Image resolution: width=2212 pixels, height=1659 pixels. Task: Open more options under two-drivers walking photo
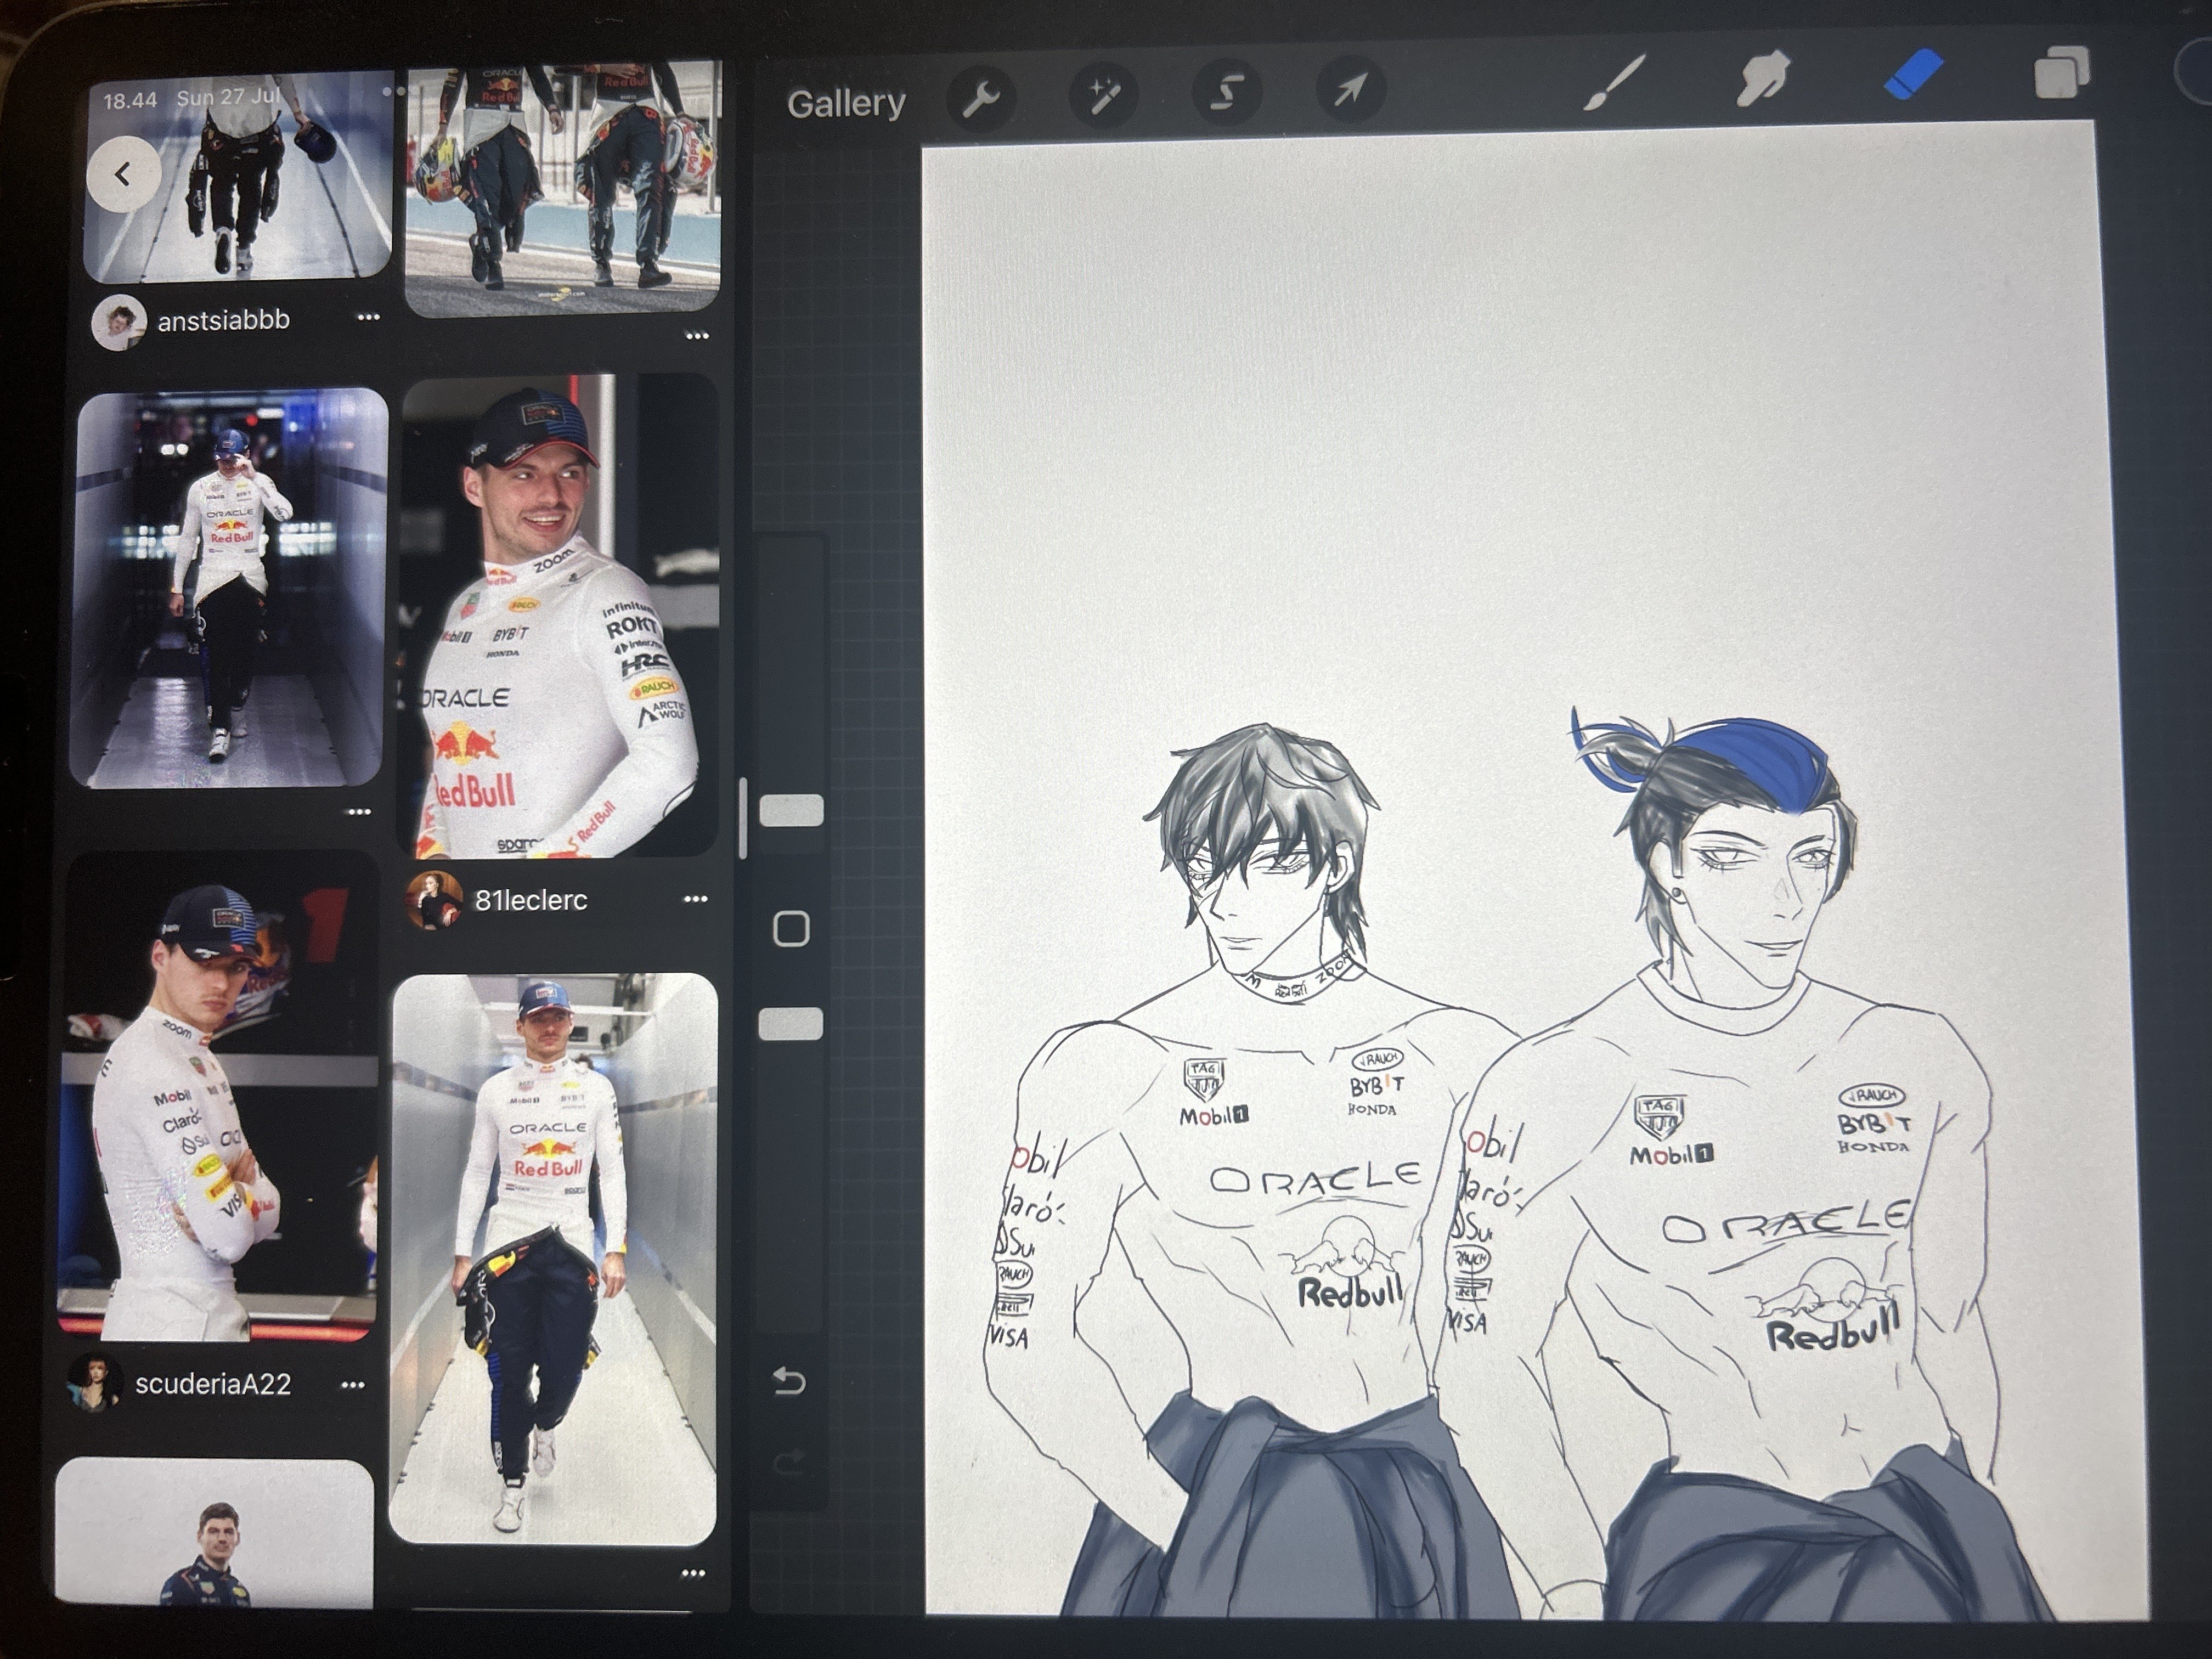697,336
